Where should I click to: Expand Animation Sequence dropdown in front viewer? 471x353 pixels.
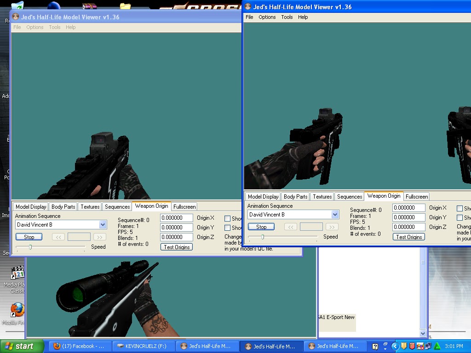tap(335, 215)
